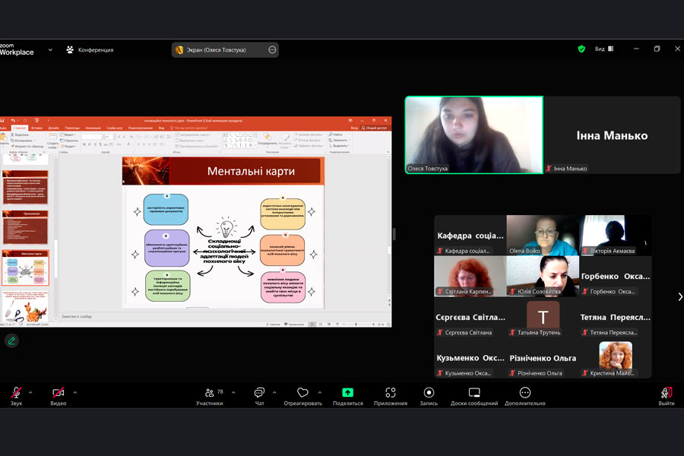Select Татьяна Трутень avatar tile
Screen dimensions: 684x456
pos(543,317)
